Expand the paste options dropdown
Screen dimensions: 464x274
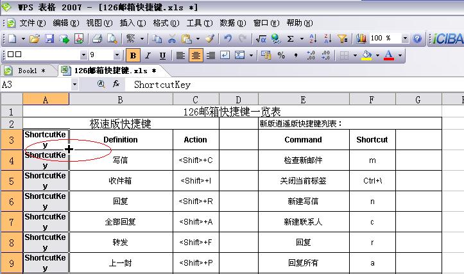(x=198, y=39)
